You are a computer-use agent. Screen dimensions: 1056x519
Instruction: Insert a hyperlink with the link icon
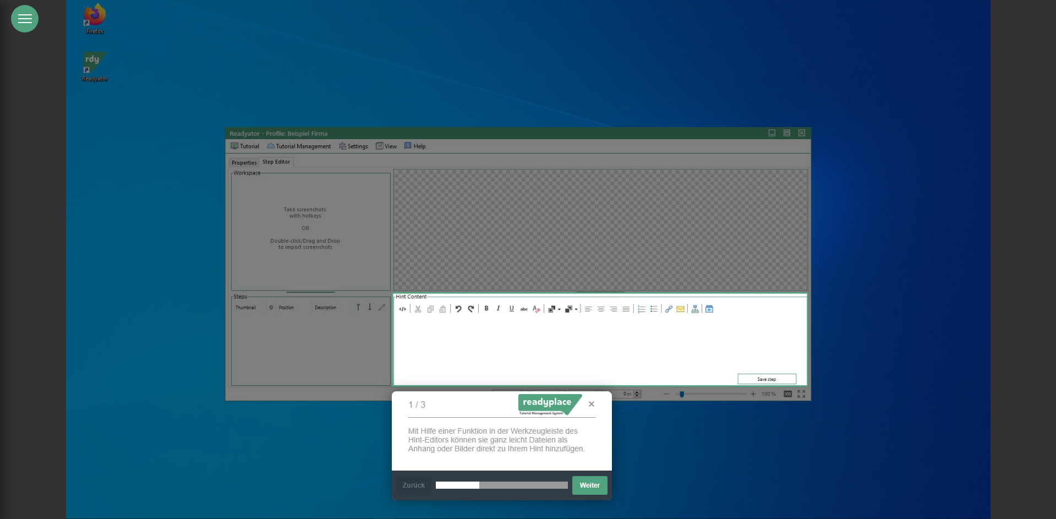(669, 309)
